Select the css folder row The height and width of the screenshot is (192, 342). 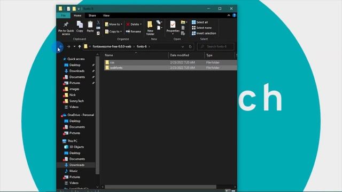(x=170, y=62)
